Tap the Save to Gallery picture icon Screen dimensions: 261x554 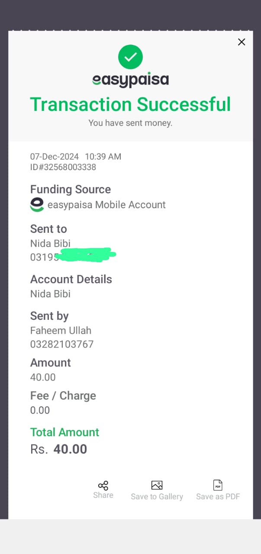click(x=157, y=485)
